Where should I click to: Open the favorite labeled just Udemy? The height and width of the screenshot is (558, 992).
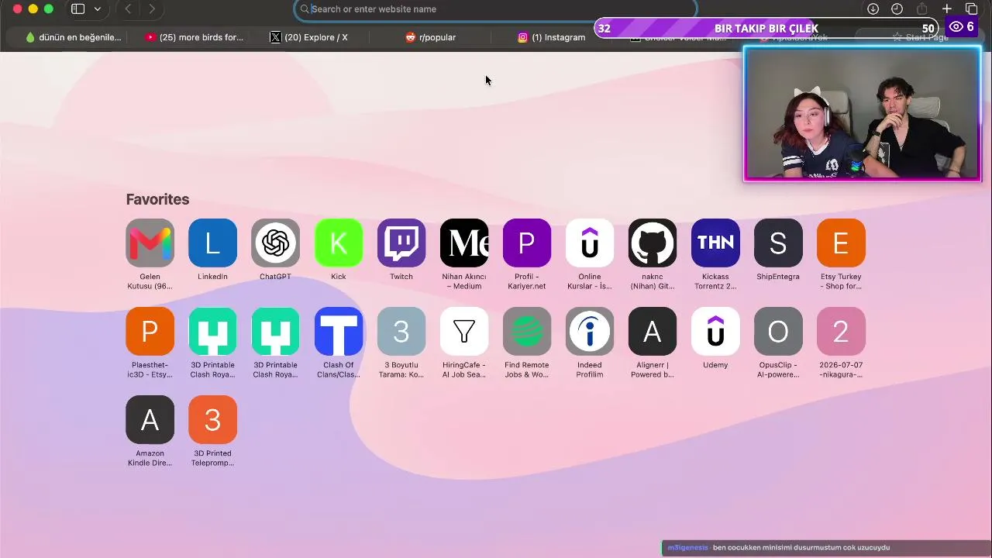(715, 332)
